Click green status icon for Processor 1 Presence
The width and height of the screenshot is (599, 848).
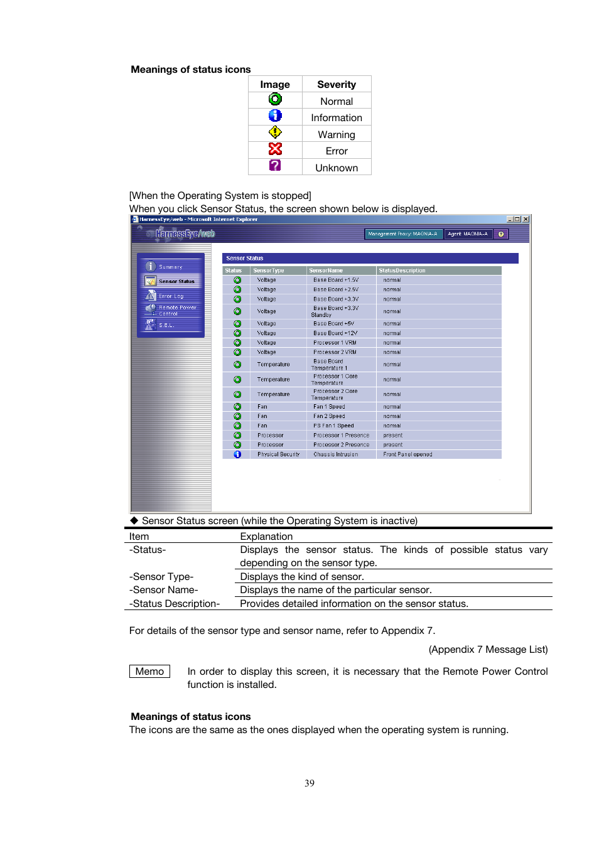coord(237,435)
